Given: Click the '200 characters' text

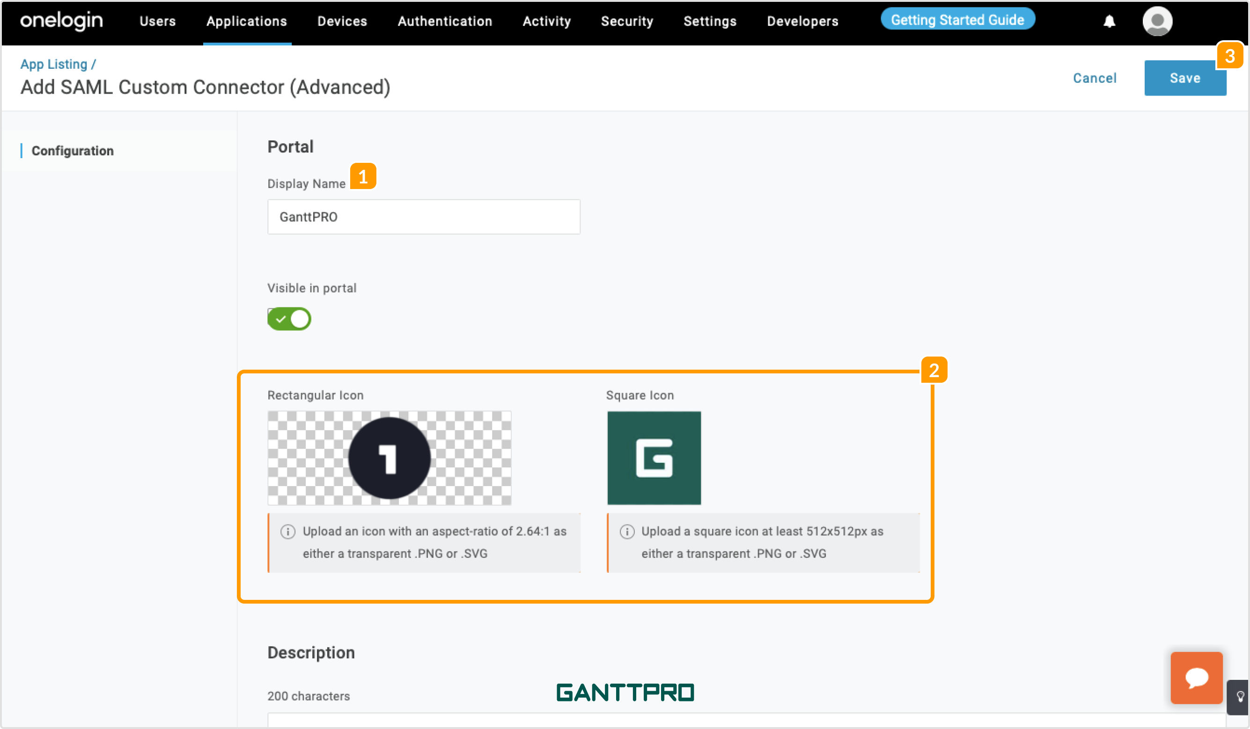Looking at the screenshot, I should tap(309, 696).
